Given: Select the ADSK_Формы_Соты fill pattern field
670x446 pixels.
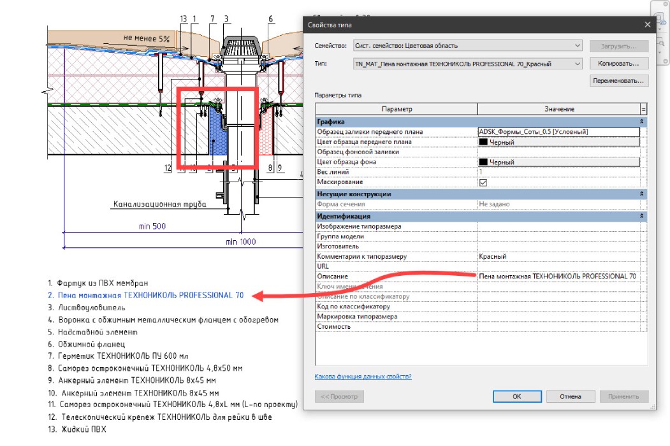Looking at the screenshot, I should [558, 131].
